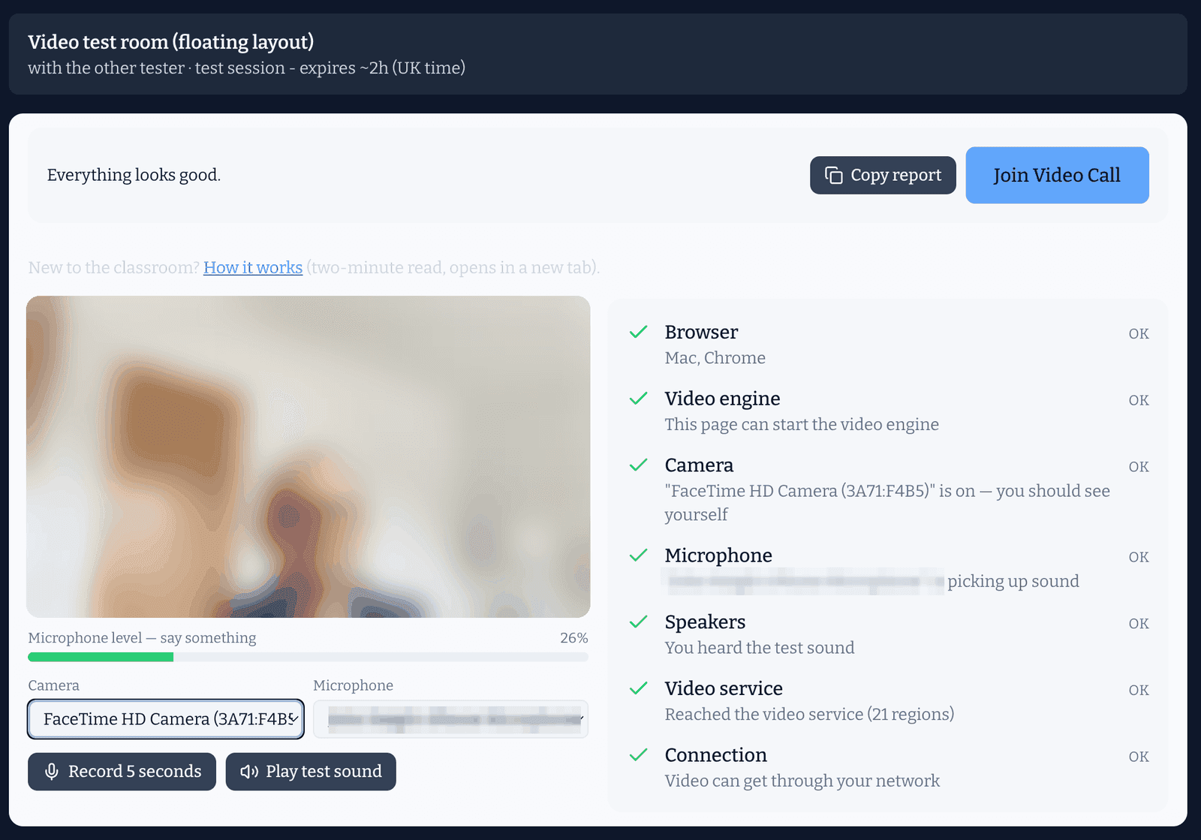1201x840 pixels.
Task: Click the OK status for Speakers
Action: [x=1139, y=624]
